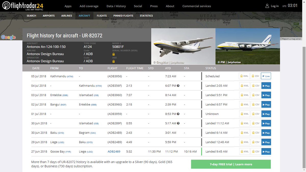The image size is (306, 172).
Task: Play the 04 Jul ADB356F flight
Action: click(266, 86)
